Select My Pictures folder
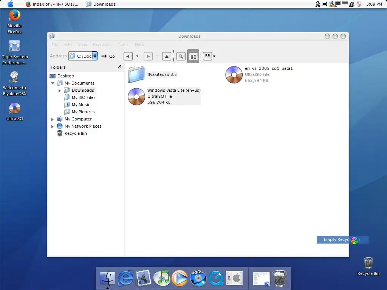Image resolution: width=387 pixels, height=290 pixels. click(x=83, y=112)
